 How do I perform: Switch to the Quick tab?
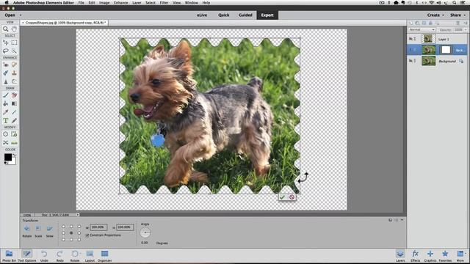pyautogui.click(x=223, y=15)
